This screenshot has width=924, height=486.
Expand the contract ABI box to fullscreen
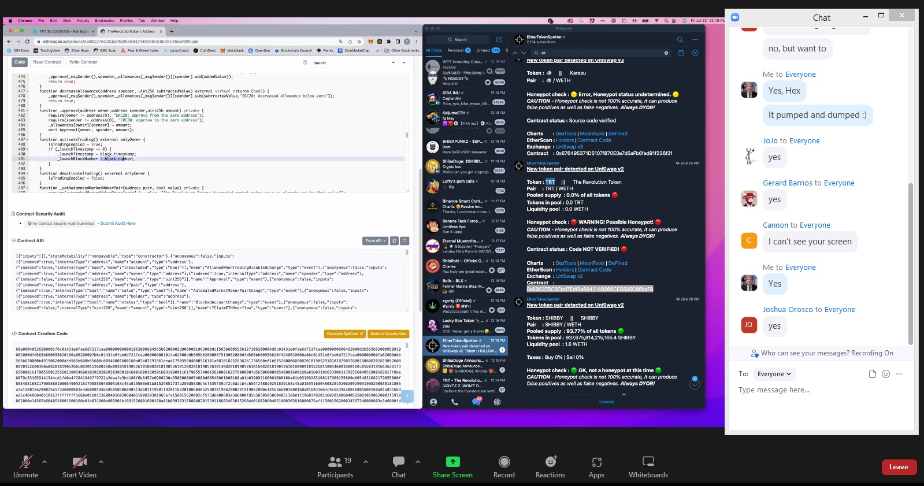(405, 241)
